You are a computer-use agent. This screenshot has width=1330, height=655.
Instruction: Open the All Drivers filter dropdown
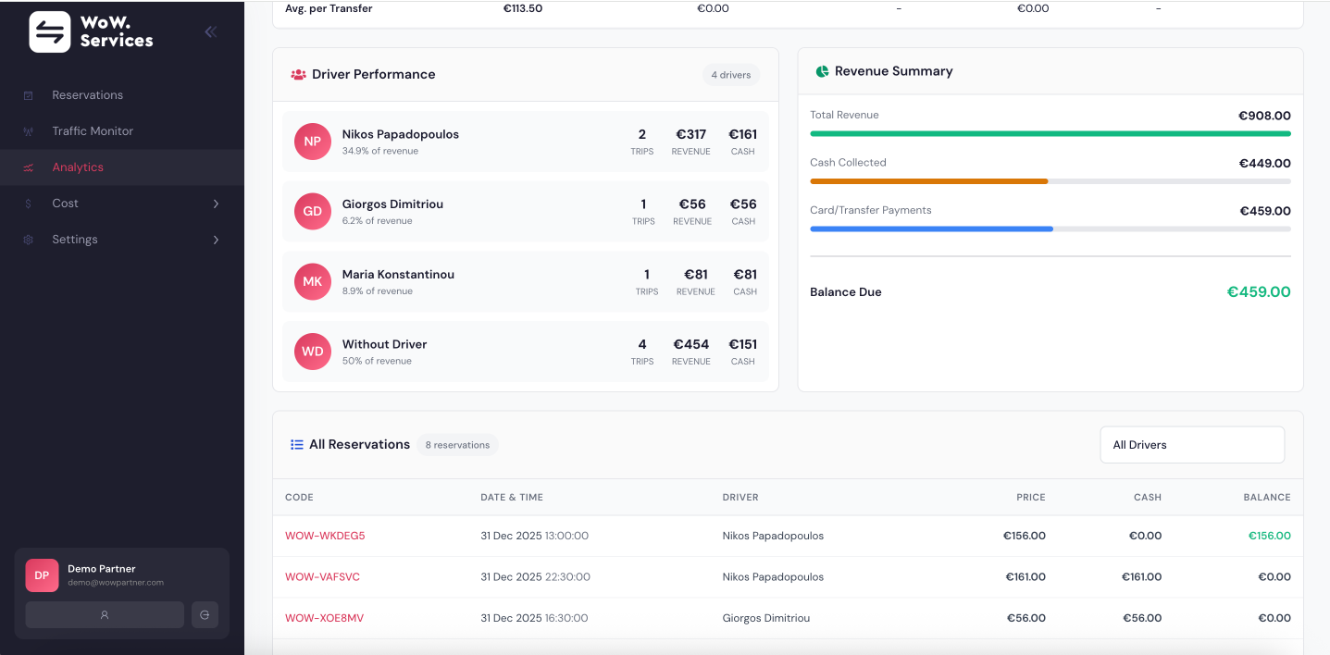click(1191, 445)
